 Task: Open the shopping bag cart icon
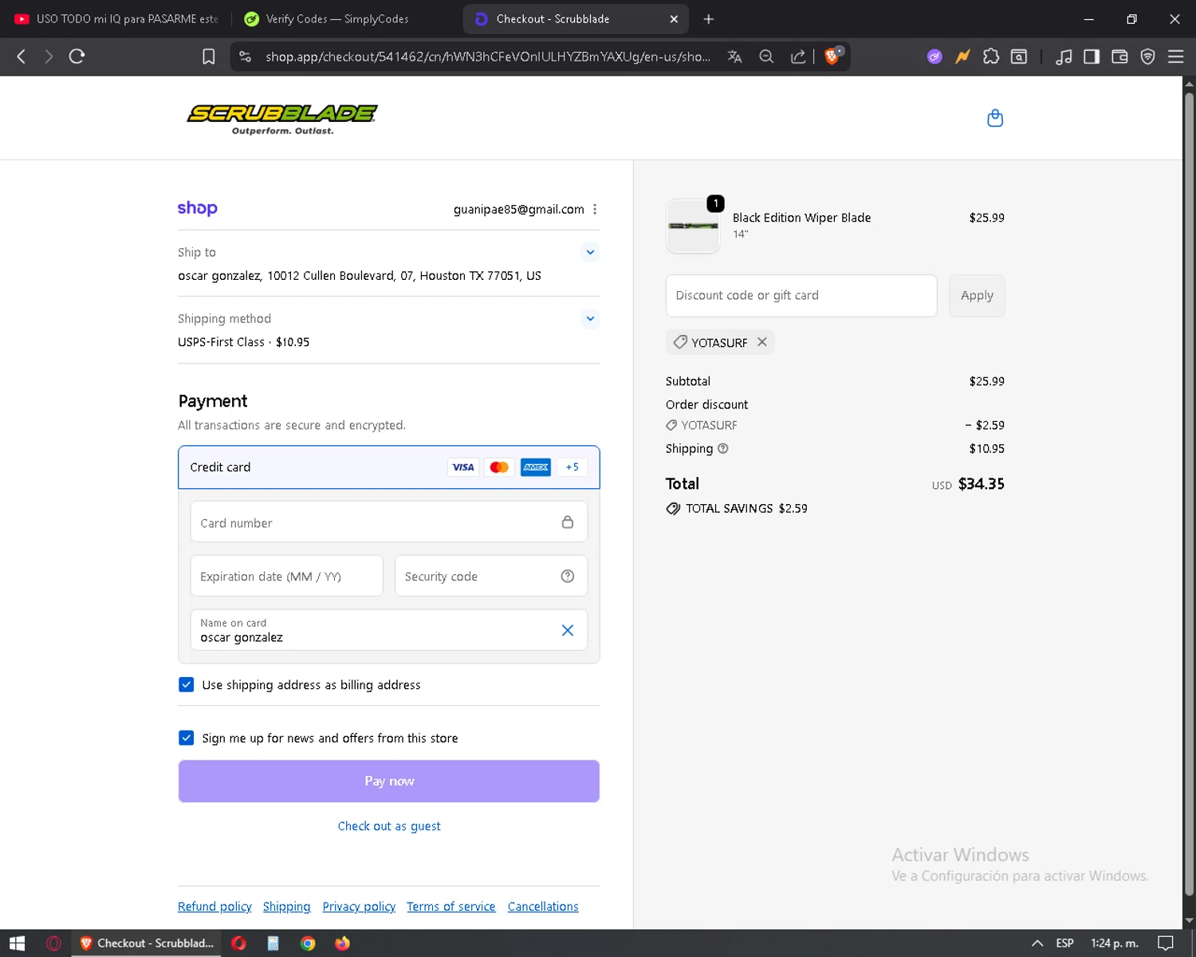(995, 118)
